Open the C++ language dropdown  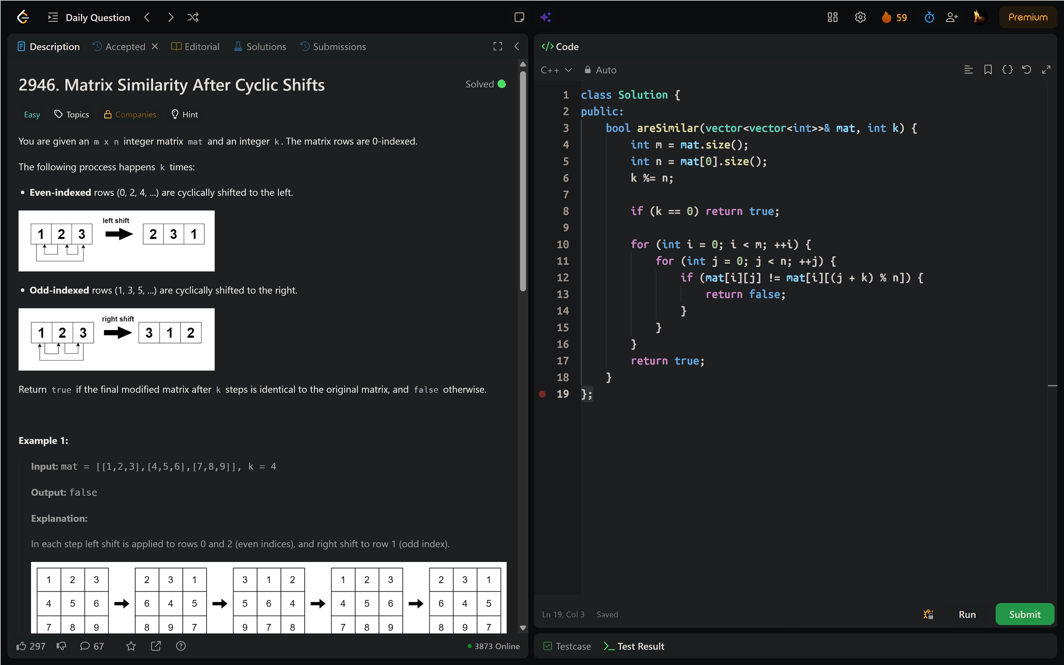point(556,70)
